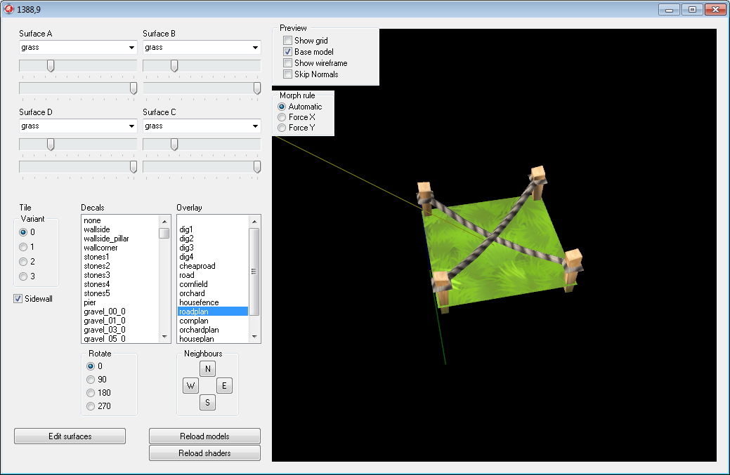This screenshot has height=475, width=730.
Task: Click the E neighbour button
Action: pos(224,386)
